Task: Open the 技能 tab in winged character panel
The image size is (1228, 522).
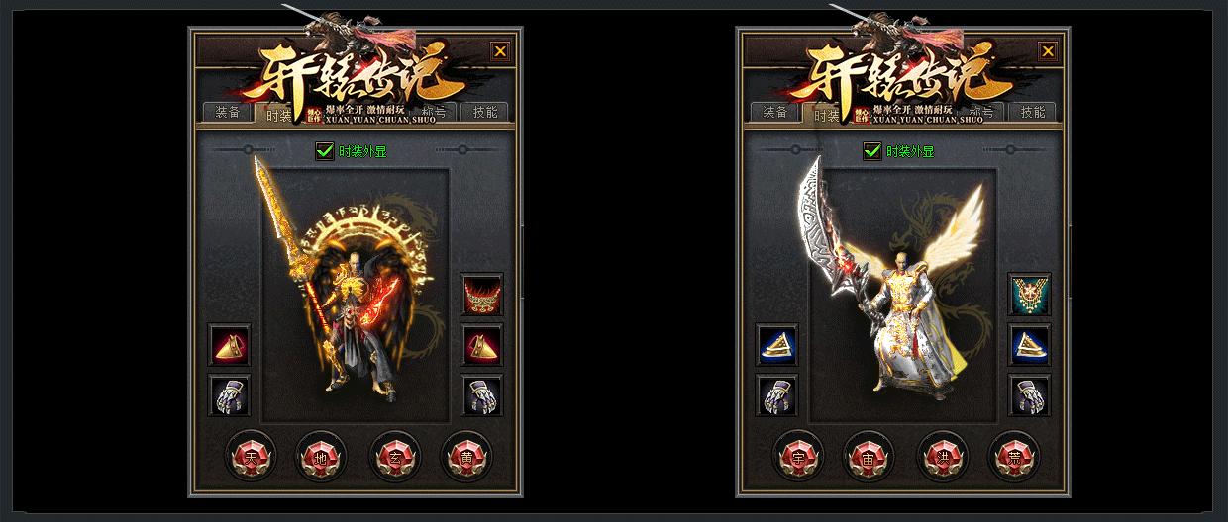Action: pos(1033,112)
